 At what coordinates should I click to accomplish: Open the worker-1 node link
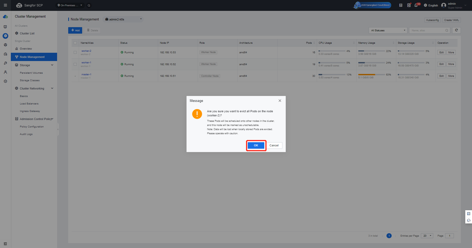pyautogui.click(x=86, y=63)
